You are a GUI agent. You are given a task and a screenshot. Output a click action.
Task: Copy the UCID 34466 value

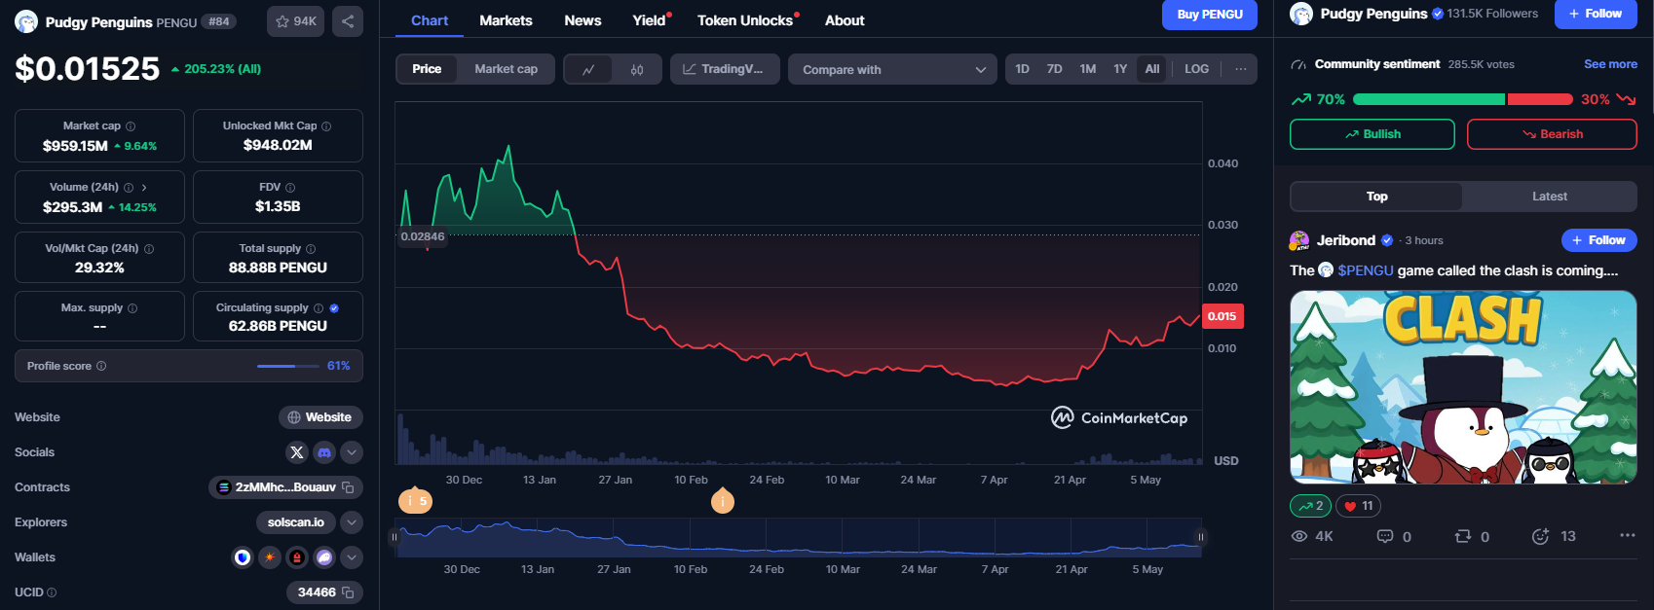pos(348,592)
